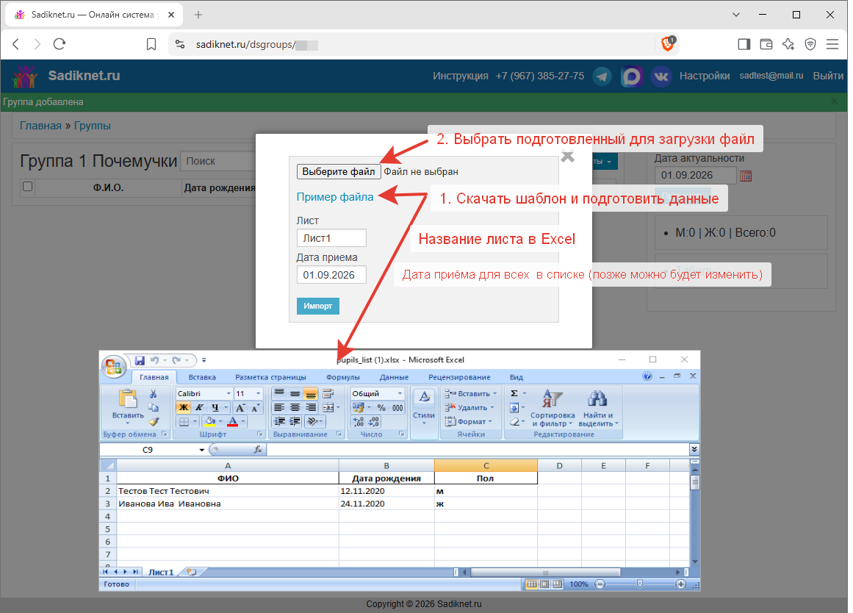Dismiss the green Группа добавлена notification
Image resolution: width=853 pixels, height=613 pixels.
[x=835, y=101]
